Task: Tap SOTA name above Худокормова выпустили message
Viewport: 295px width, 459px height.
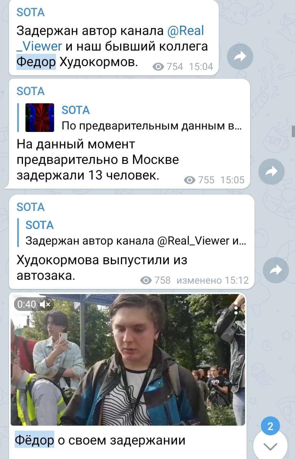Action: pos(31,207)
